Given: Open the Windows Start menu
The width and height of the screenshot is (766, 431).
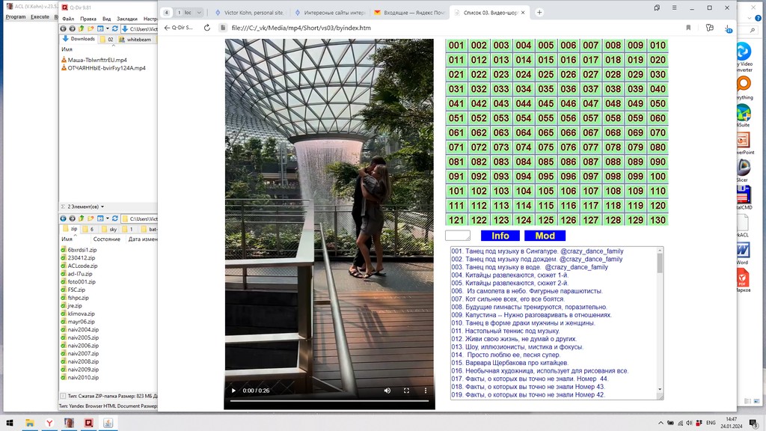Looking at the screenshot, I should pyautogui.click(x=9, y=423).
